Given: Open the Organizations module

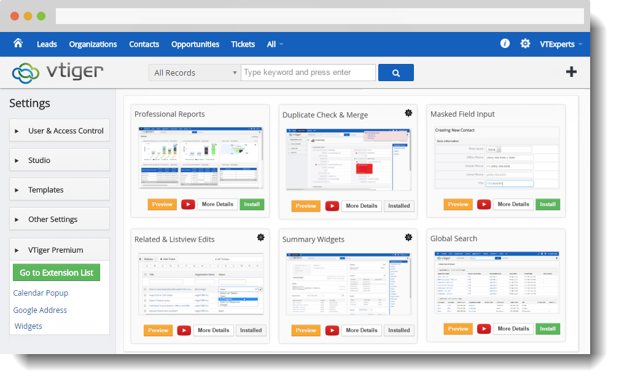Looking at the screenshot, I should 93,44.
